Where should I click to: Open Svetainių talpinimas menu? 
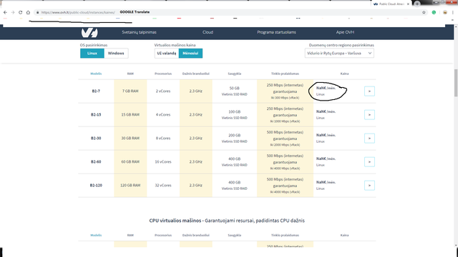pyautogui.click(x=139, y=32)
